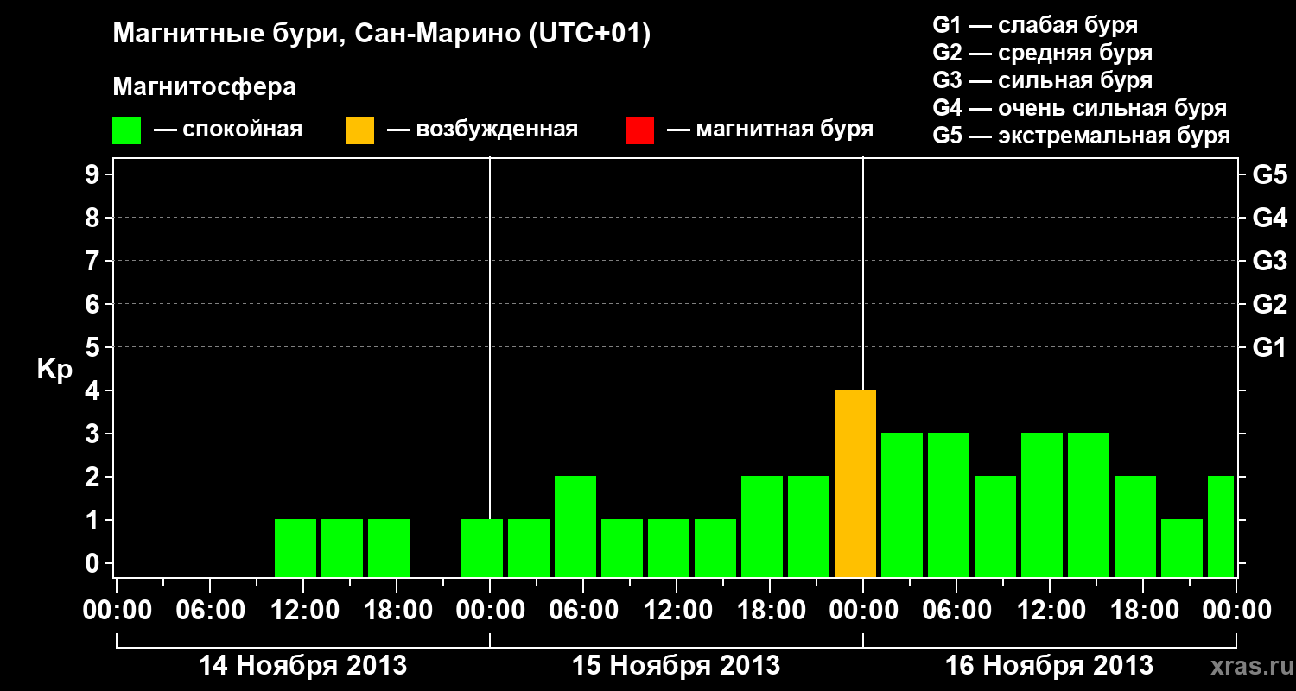
Task: Click the green 'спокойная' legend swatch
Action: 126,130
